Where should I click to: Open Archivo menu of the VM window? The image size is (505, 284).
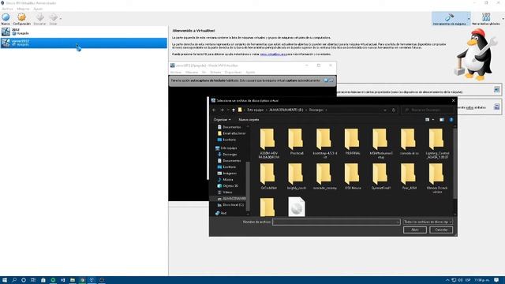175,72
